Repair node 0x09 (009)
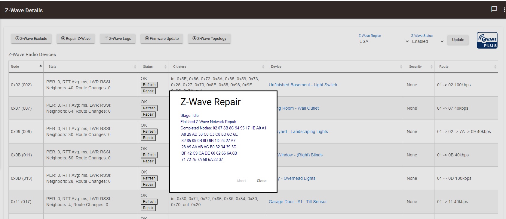Image resolution: width=506 pixels, height=219 pixels. click(x=148, y=138)
